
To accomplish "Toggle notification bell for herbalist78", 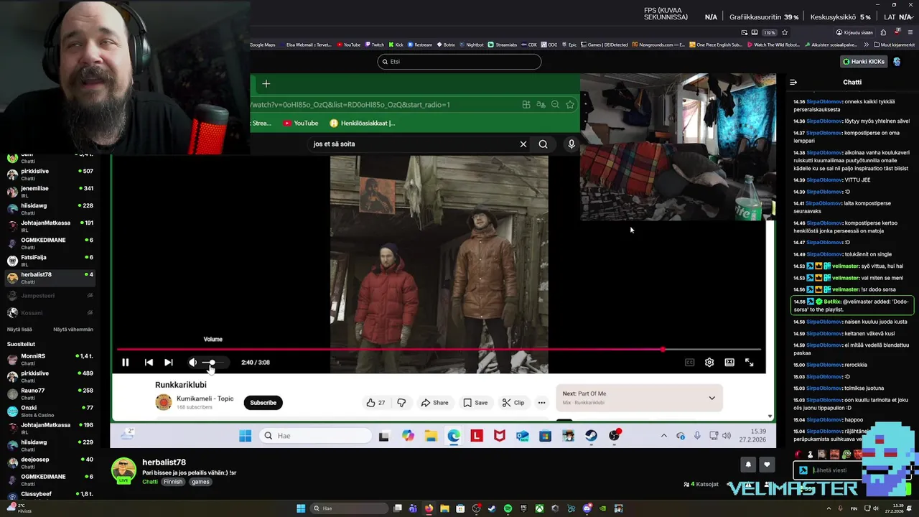I will coord(748,465).
